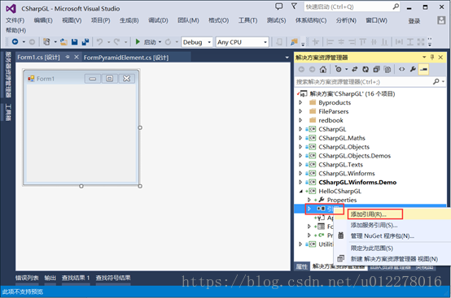
Task: Open the 调试(D) debug menu
Action: tap(158, 20)
